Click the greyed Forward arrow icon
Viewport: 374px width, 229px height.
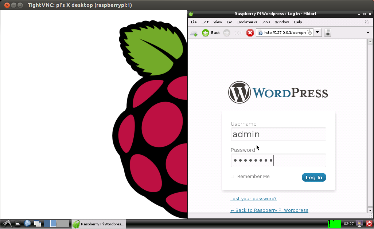pos(227,33)
